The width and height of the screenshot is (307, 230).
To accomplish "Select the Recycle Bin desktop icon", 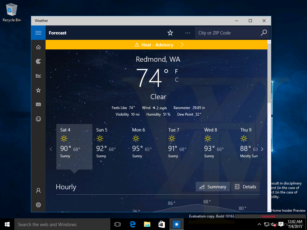I will (12, 12).
